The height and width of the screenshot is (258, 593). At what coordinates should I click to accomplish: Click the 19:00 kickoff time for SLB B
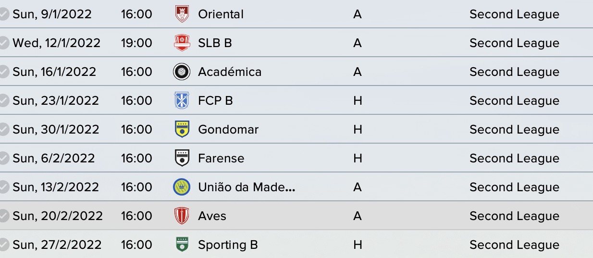pyautogui.click(x=136, y=43)
